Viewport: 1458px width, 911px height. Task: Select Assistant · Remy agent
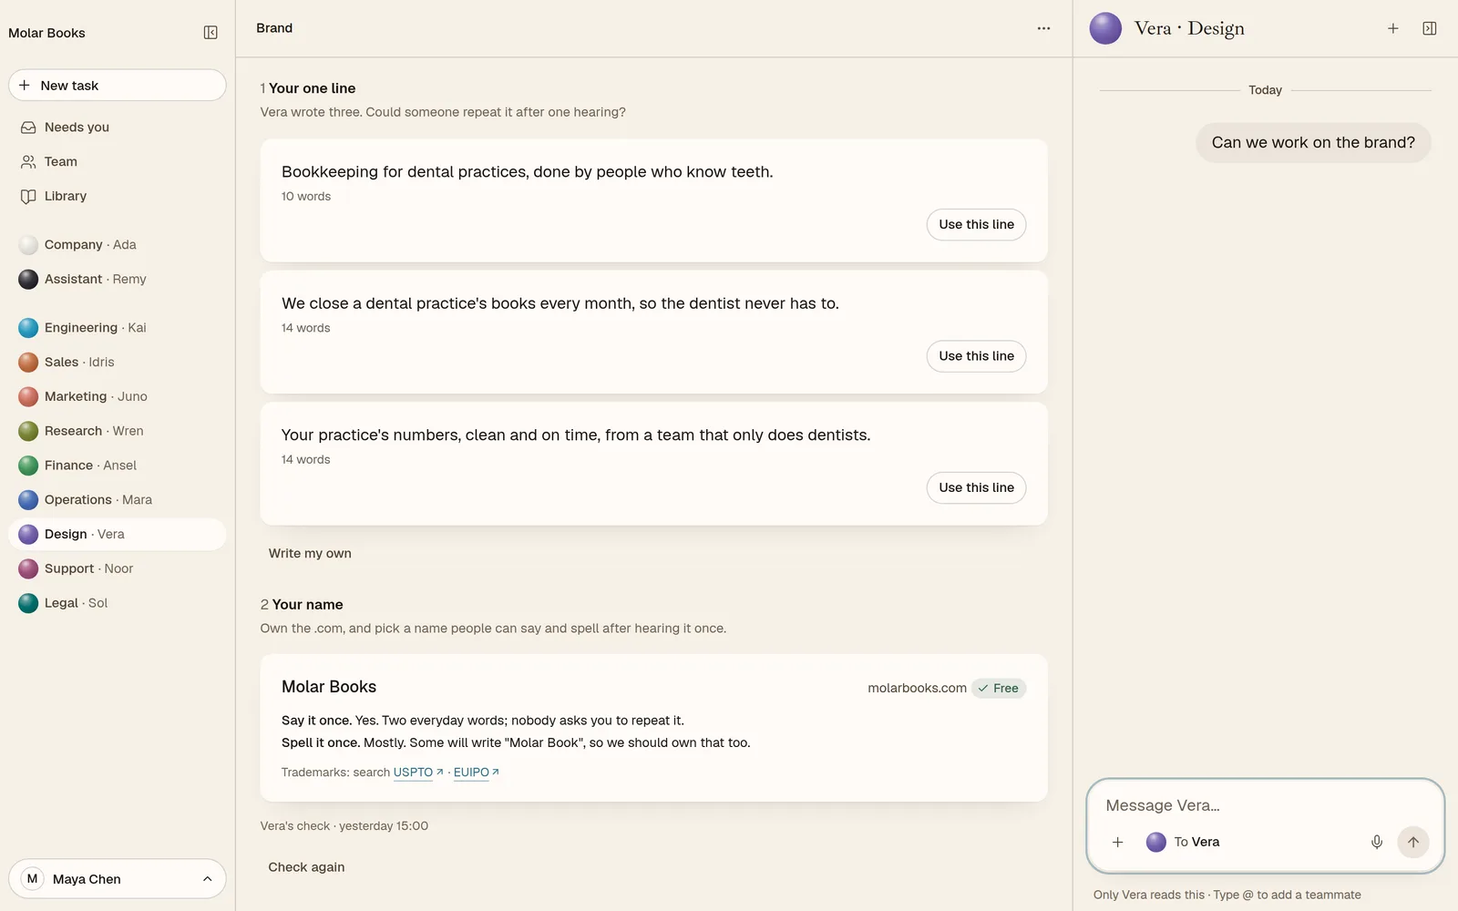point(117,279)
